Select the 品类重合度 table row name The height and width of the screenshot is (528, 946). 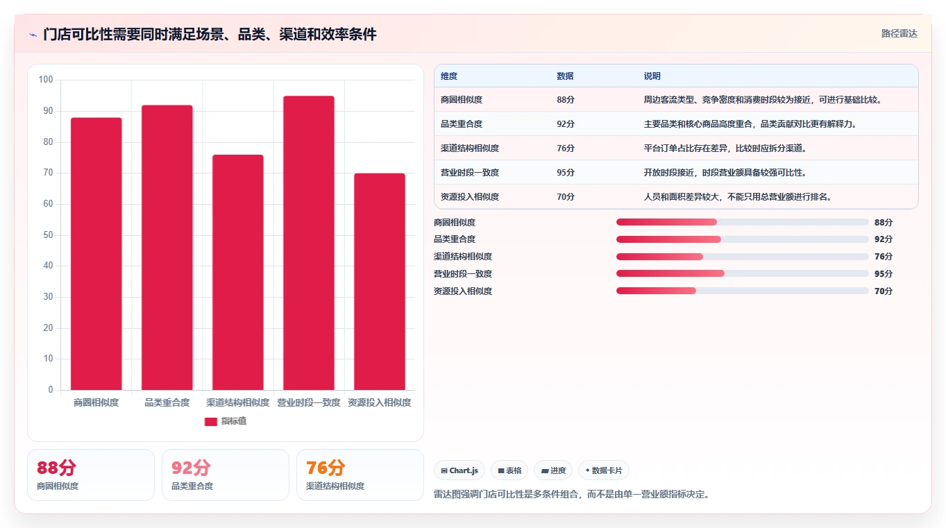[462, 124]
